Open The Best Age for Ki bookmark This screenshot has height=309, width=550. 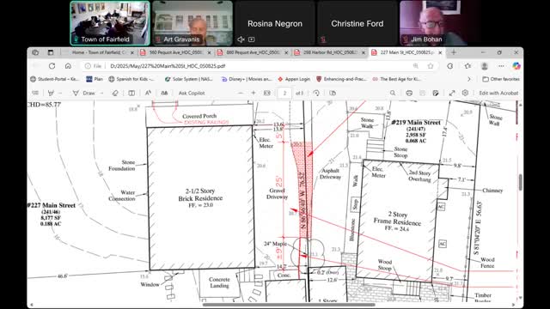[x=397, y=79]
